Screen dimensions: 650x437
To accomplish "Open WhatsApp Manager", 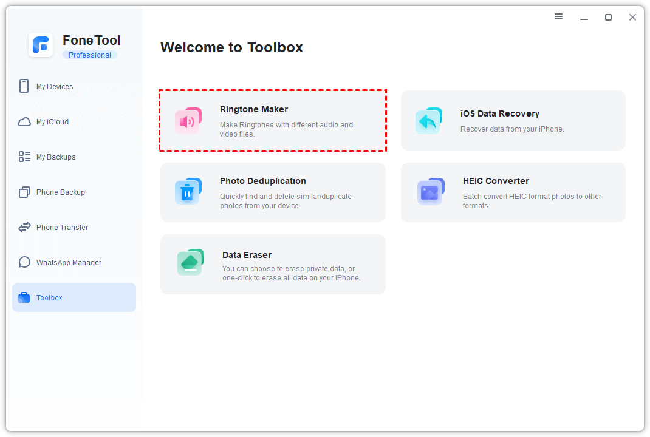I will click(x=74, y=263).
